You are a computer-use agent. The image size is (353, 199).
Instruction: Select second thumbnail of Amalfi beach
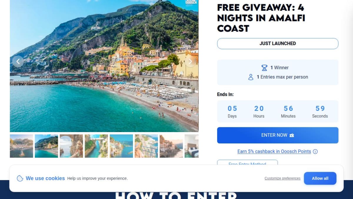tap(46, 146)
